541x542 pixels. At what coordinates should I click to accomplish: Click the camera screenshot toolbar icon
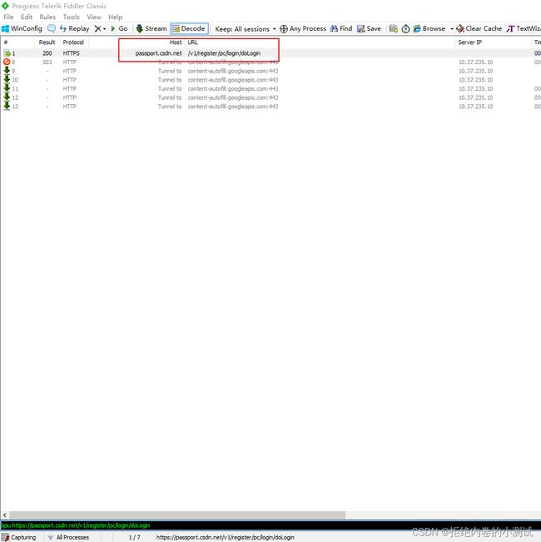coord(393,28)
